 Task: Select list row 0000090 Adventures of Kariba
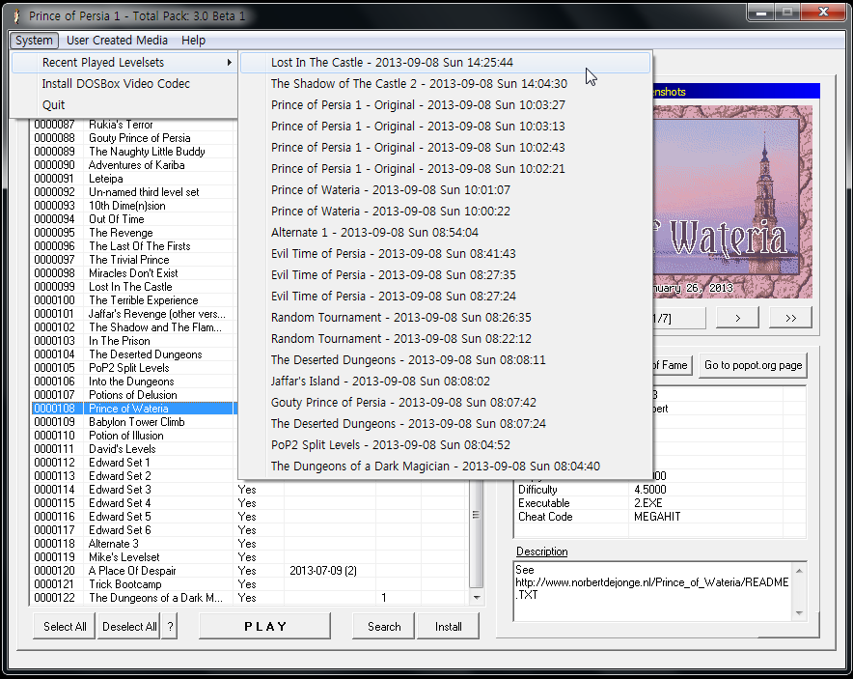(x=133, y=165)
